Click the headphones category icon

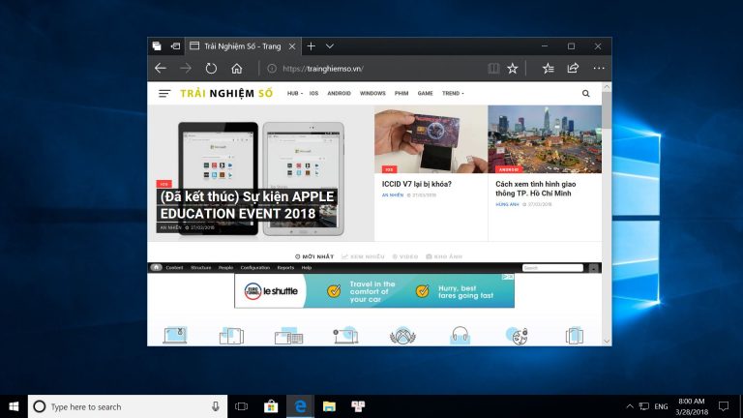pos(460,335)
